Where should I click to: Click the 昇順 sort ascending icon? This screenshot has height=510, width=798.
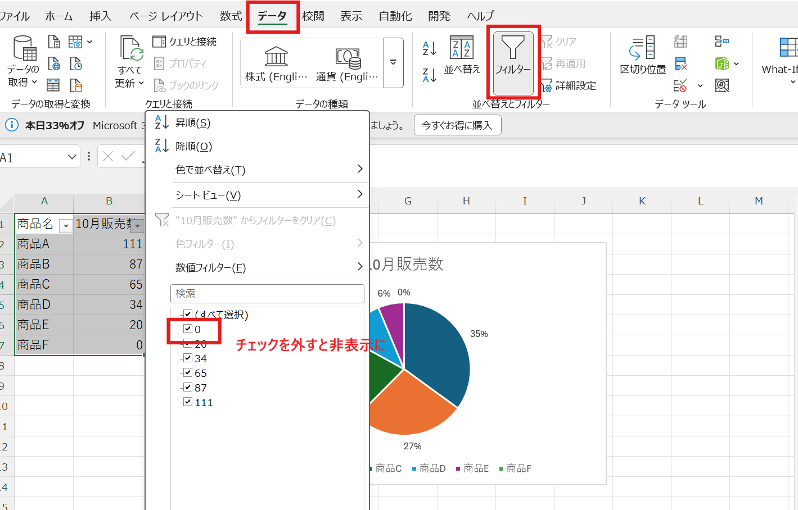163,122
